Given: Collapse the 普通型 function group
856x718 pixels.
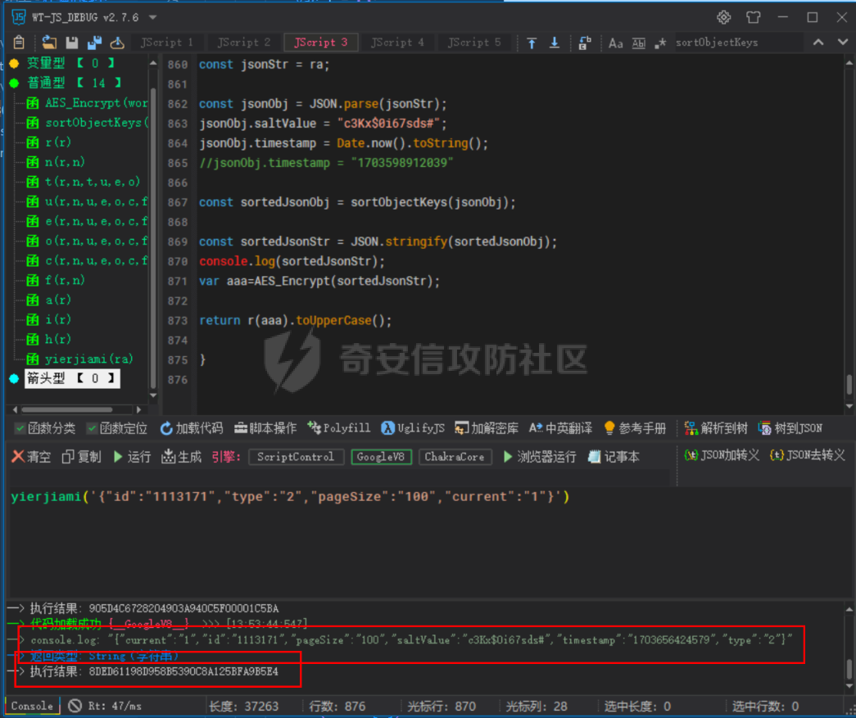Looking at the screenshot, I should 13,83.
